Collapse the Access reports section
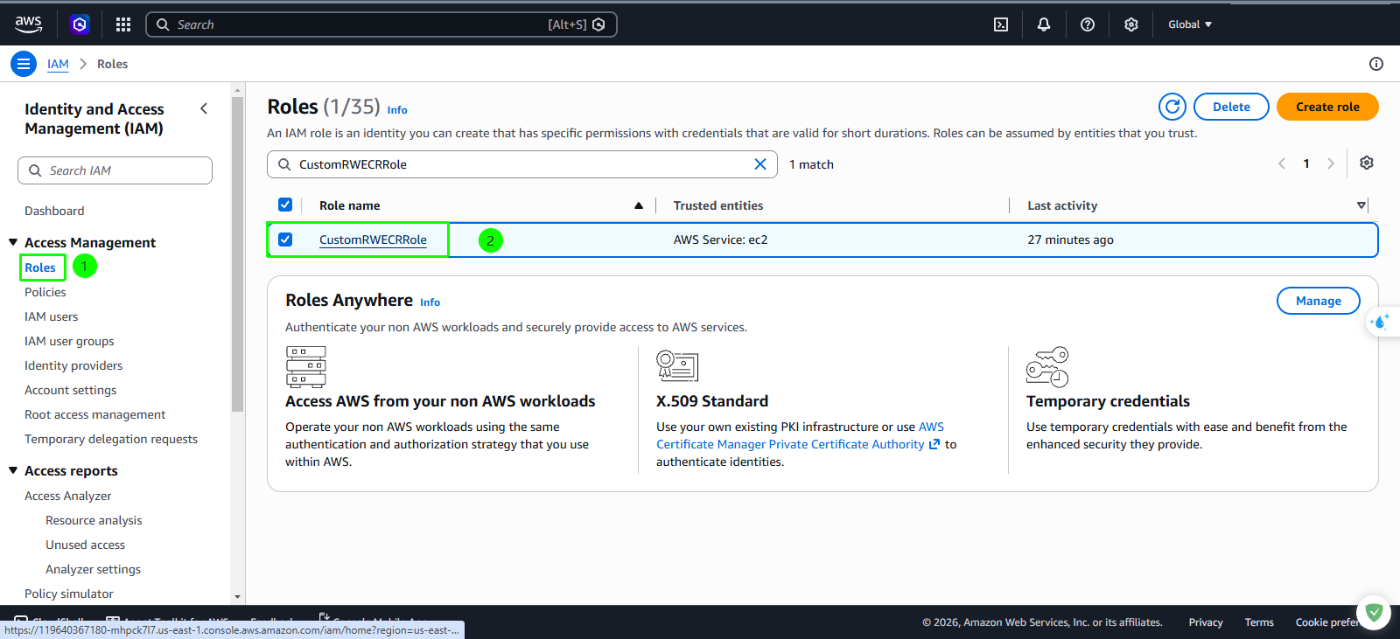This screenshot has height=639, width=1400. (x=13, y=470)
